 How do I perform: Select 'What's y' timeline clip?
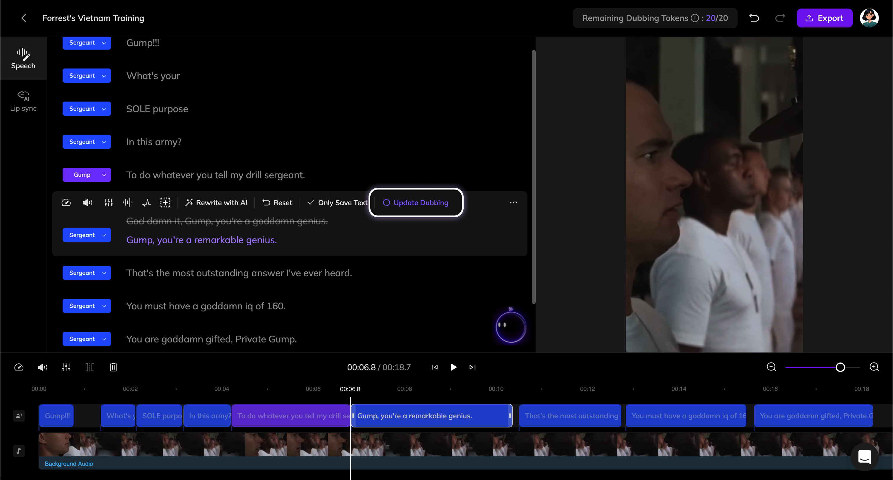tap(118, 416)
